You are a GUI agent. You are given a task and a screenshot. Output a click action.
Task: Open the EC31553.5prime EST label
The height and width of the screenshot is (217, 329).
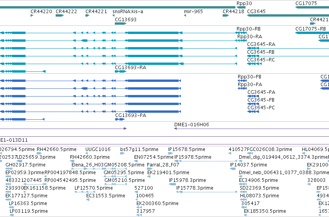pos(106,196)
